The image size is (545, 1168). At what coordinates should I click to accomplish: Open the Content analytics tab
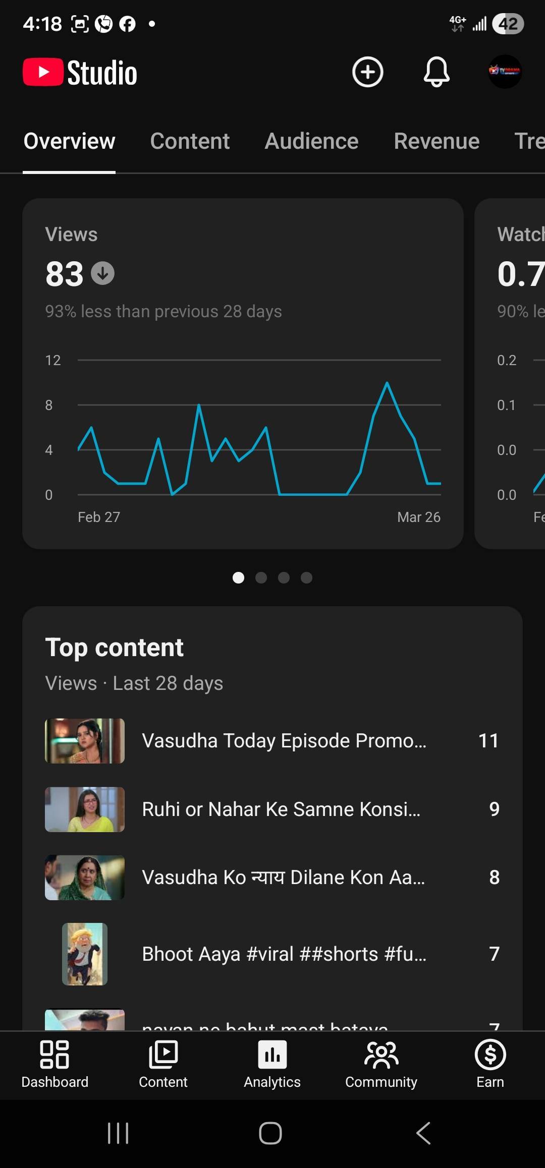point(190,141)
